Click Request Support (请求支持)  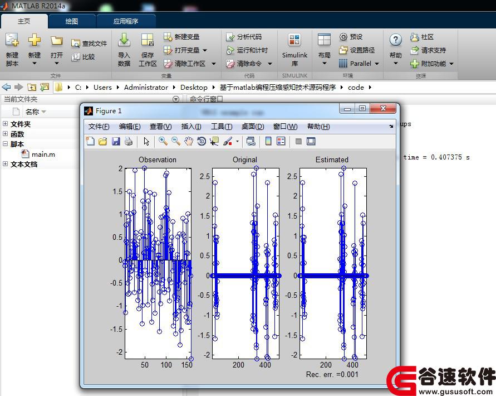tap(428, 50)
